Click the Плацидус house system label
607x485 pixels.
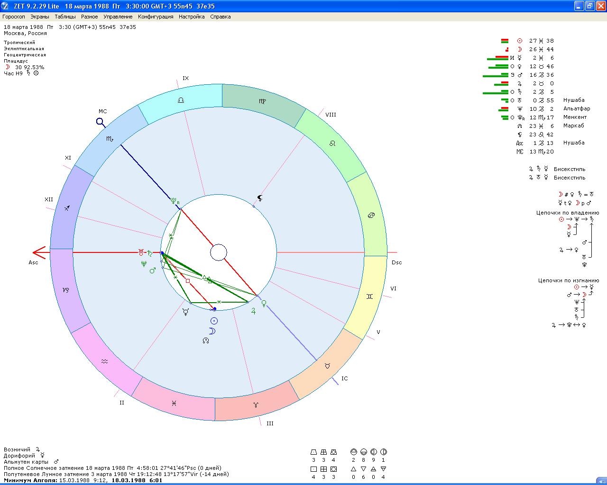tap(16, 61)
